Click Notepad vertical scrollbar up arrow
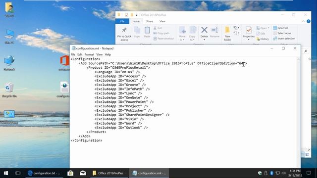Screen dimensions: 317x178 click(298, 59)
